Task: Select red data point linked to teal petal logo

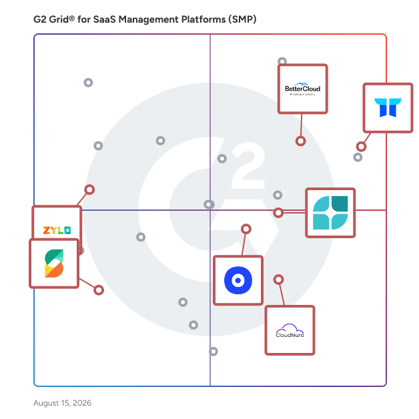Action: 278,213
